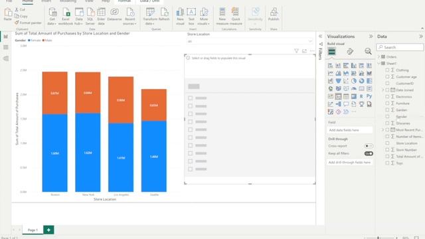Click the filter icon on slicer header
Viewport: 425px width, 239px height.
pos(297,51)
